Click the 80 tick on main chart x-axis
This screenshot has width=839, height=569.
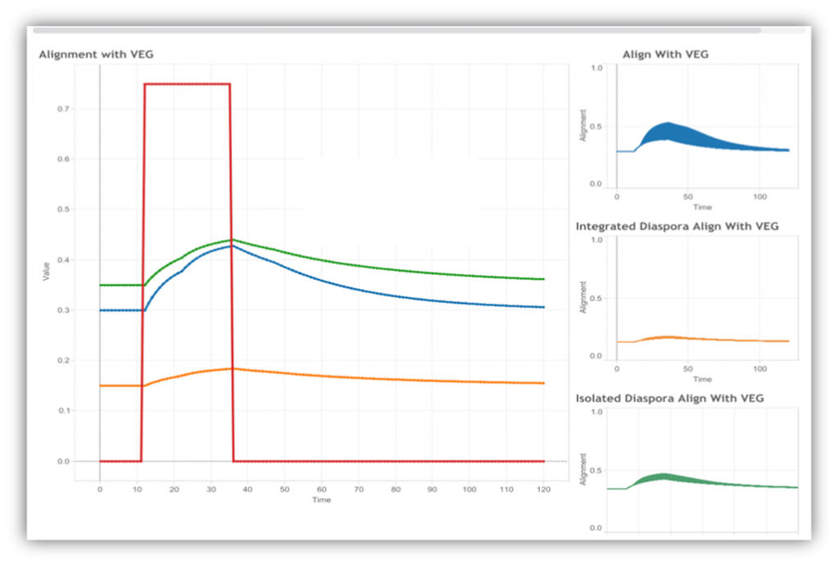point(396,490)
